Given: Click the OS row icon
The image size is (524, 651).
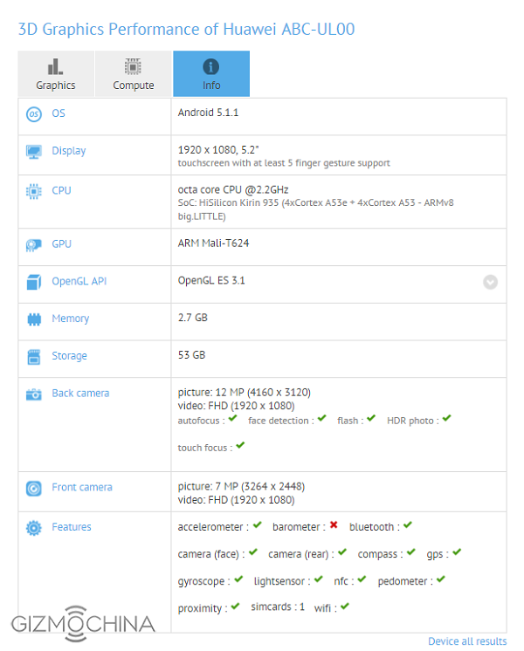Looking at the screenshot, I should [x=34, y=113].
